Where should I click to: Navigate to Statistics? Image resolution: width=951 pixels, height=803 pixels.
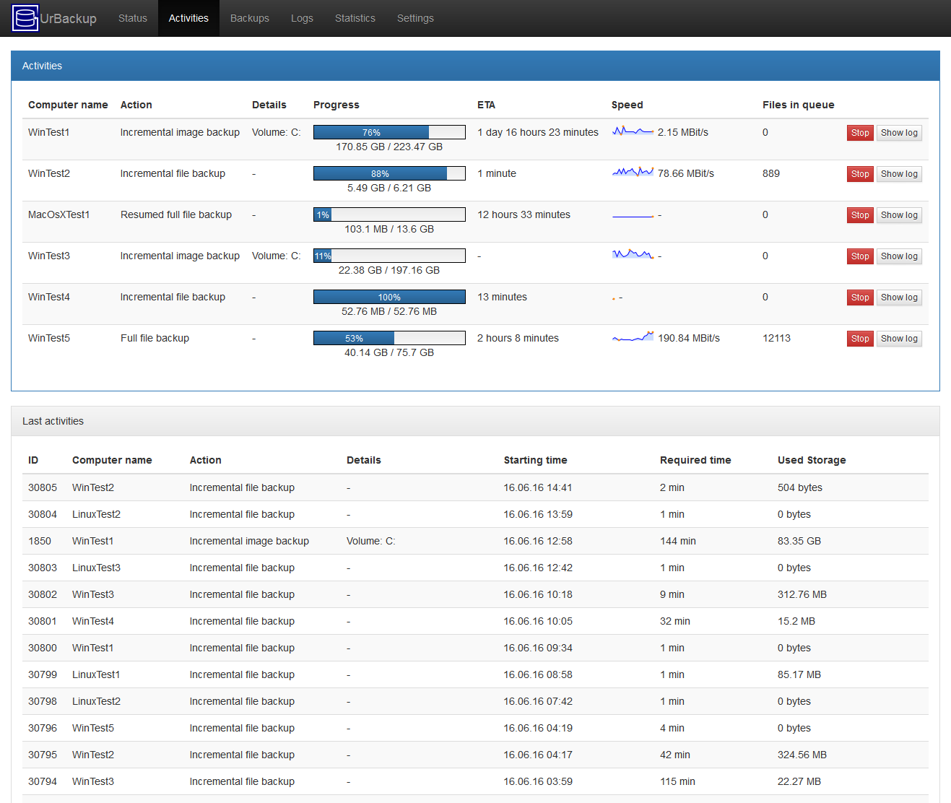click(355, 18)
